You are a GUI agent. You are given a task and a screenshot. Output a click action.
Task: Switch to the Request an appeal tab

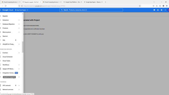(x=32, y=2)
